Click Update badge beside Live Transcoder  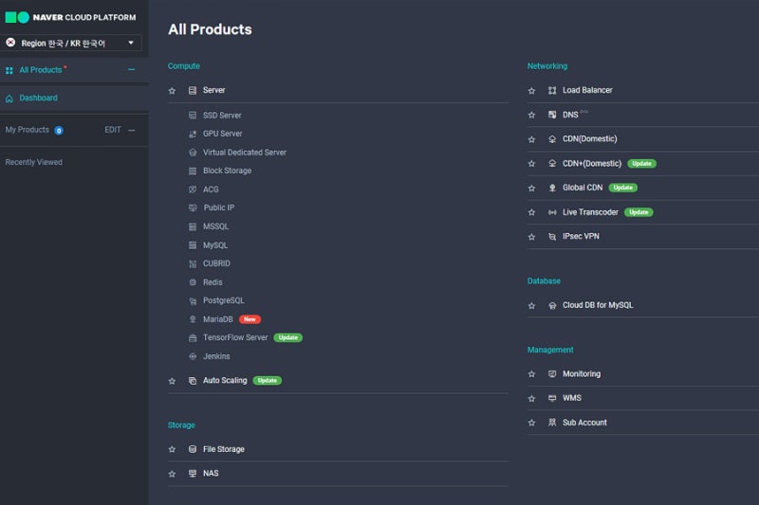pyautogui.click(x=639, y=212)
